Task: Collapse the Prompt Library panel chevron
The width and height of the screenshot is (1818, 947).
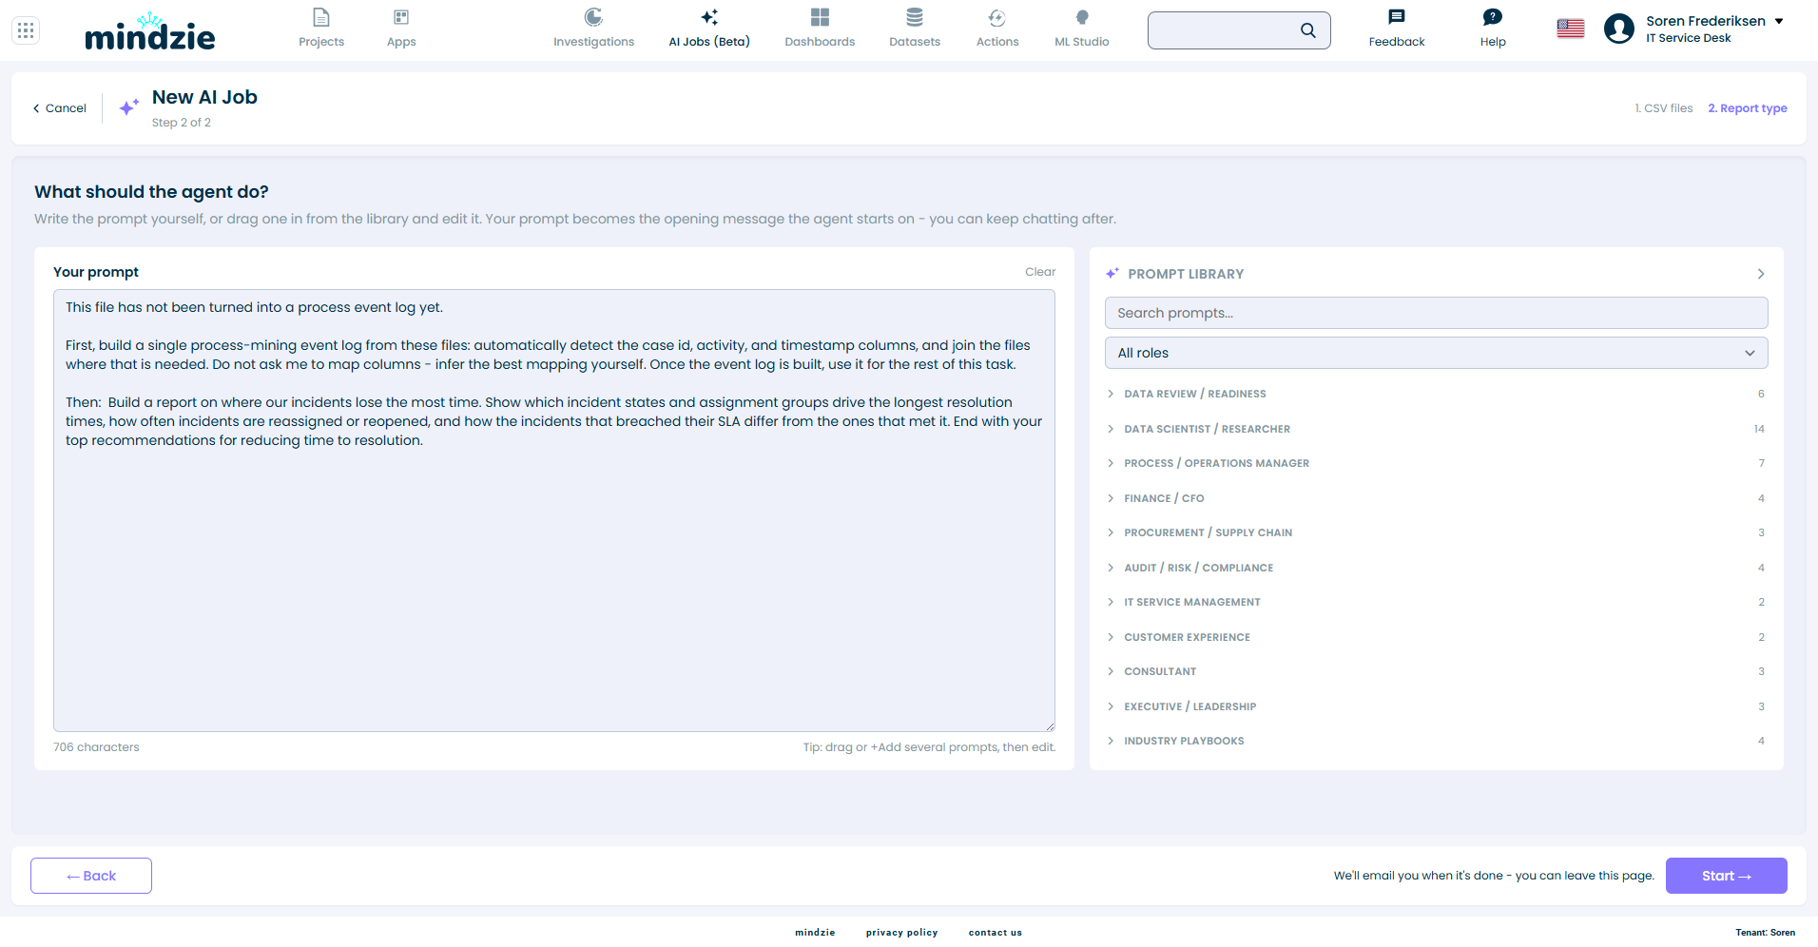Action: [1761, 274]
